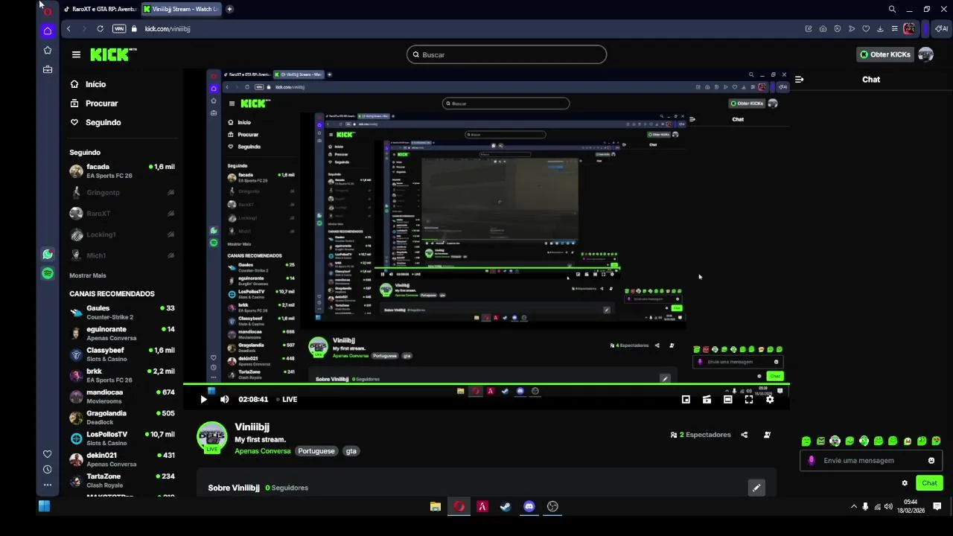The height and width of the screenshot is (536, 953).
Task: Click the Portuguese tag
Action: 316,451
